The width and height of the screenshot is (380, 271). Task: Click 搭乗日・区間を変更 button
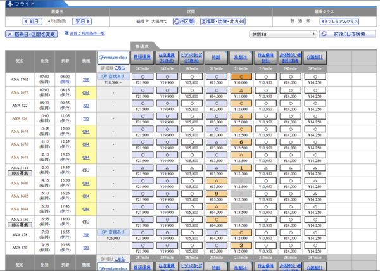(x=32, y=34)
